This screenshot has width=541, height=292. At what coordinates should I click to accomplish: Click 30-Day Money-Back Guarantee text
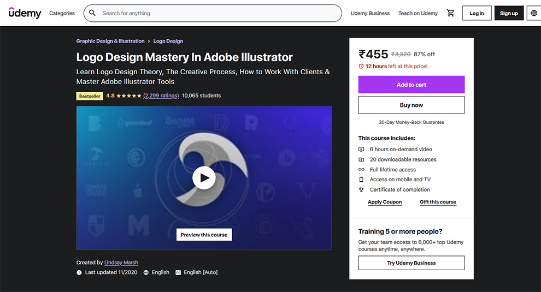[411, 122]
